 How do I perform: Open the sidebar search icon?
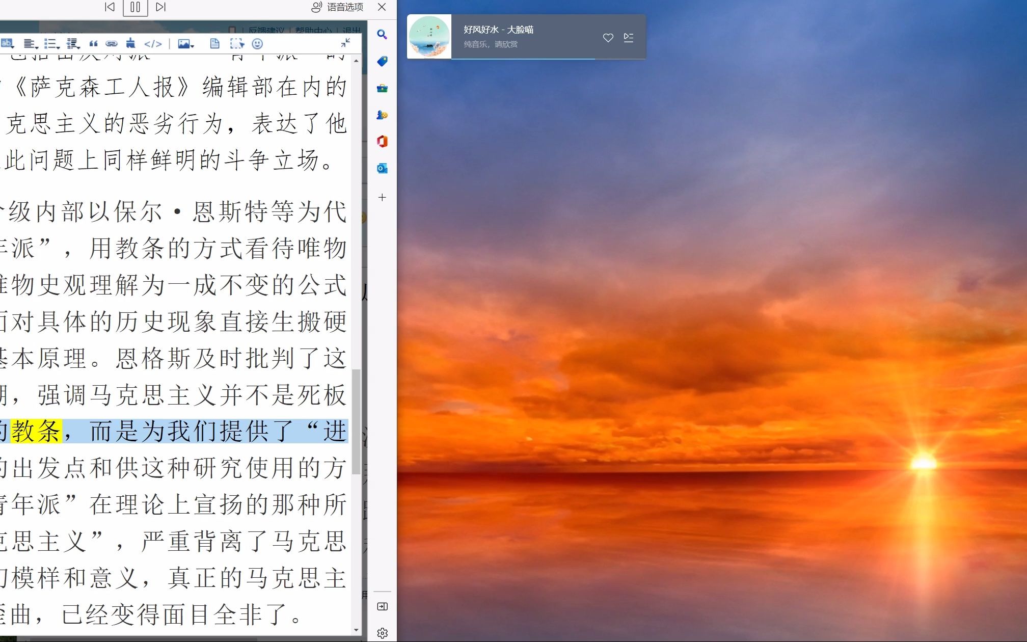tap(382, 35)
